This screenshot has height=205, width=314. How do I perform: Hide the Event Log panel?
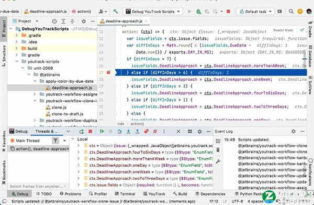(x=302, y=132)
